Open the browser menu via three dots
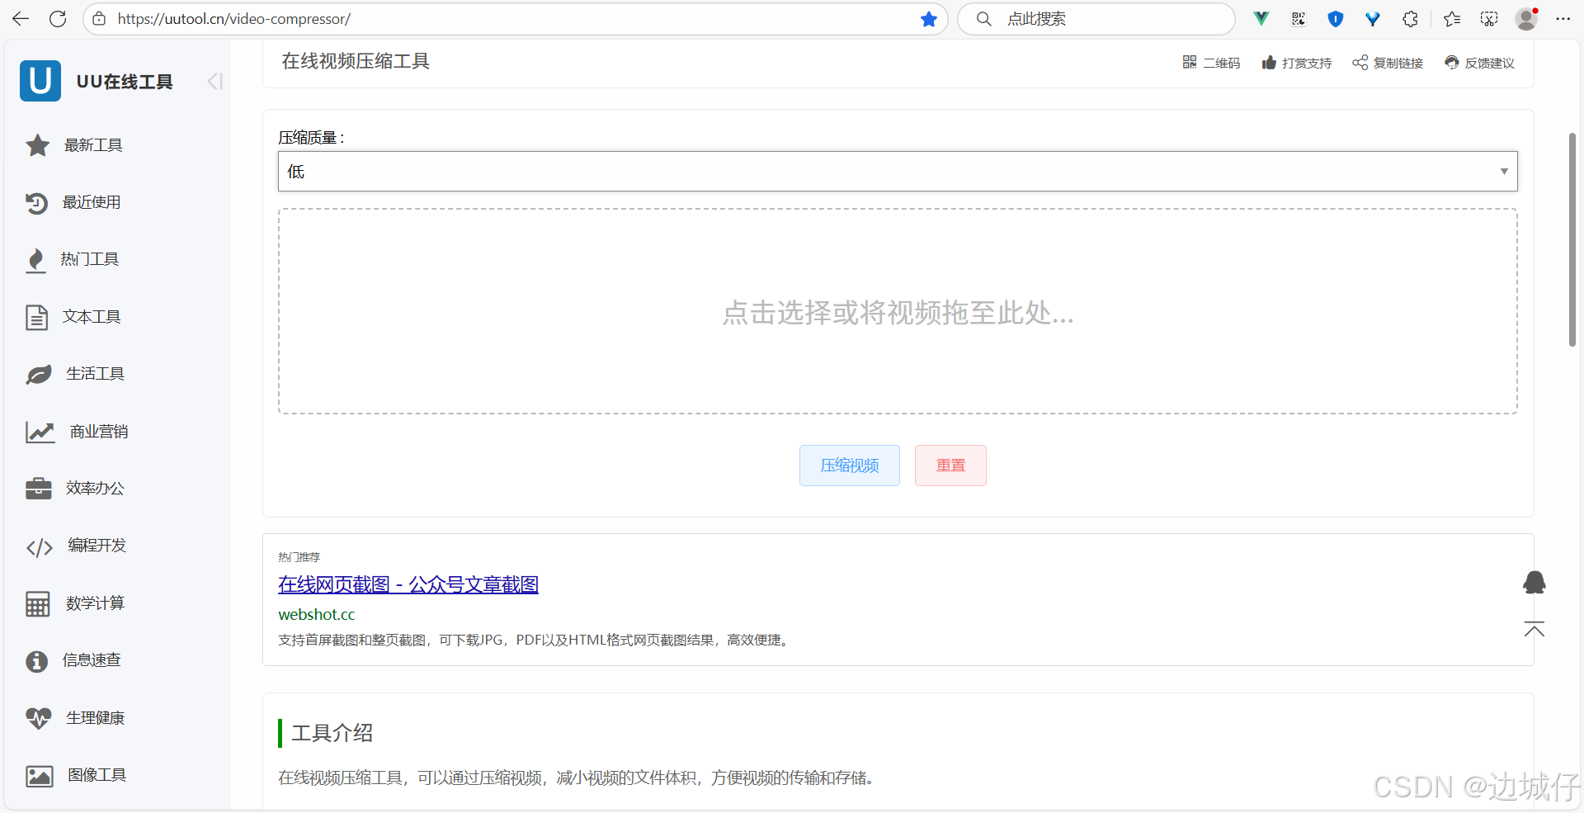1584x813 pixels. [x=1564, y=18]
